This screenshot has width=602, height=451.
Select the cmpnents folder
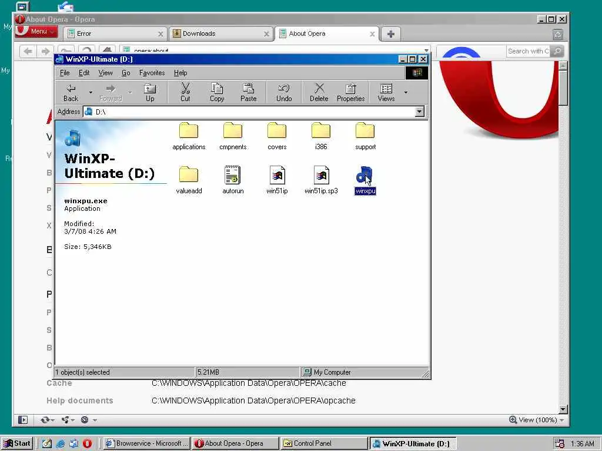tap(233, 136)
